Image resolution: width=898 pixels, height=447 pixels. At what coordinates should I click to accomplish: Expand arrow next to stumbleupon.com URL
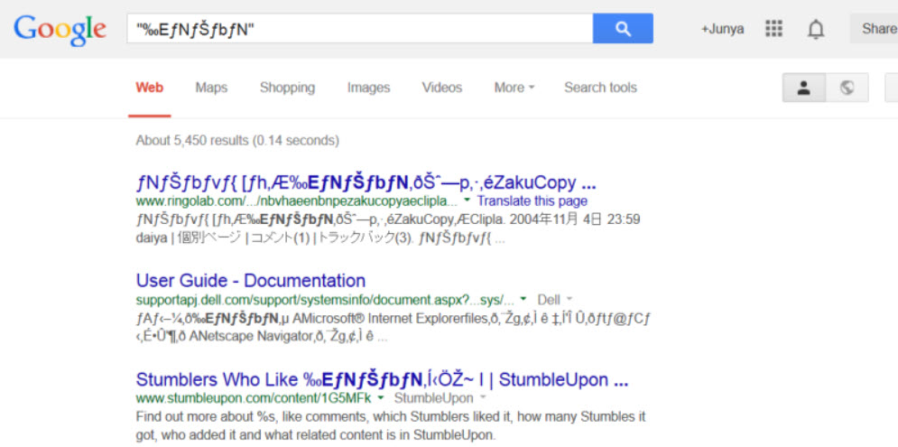coord(382,397)
